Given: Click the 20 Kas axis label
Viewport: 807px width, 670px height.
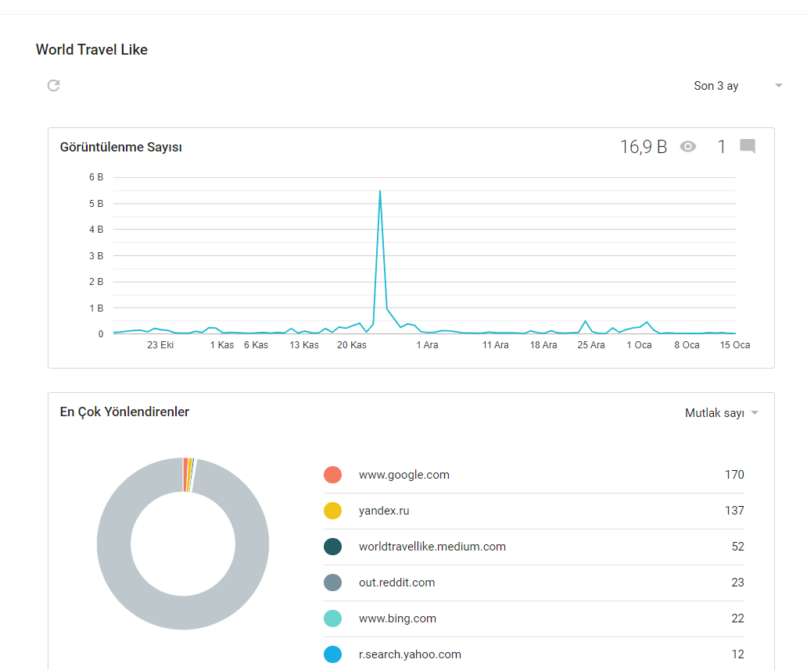Looking at the screenshot, I should [352, 345].
